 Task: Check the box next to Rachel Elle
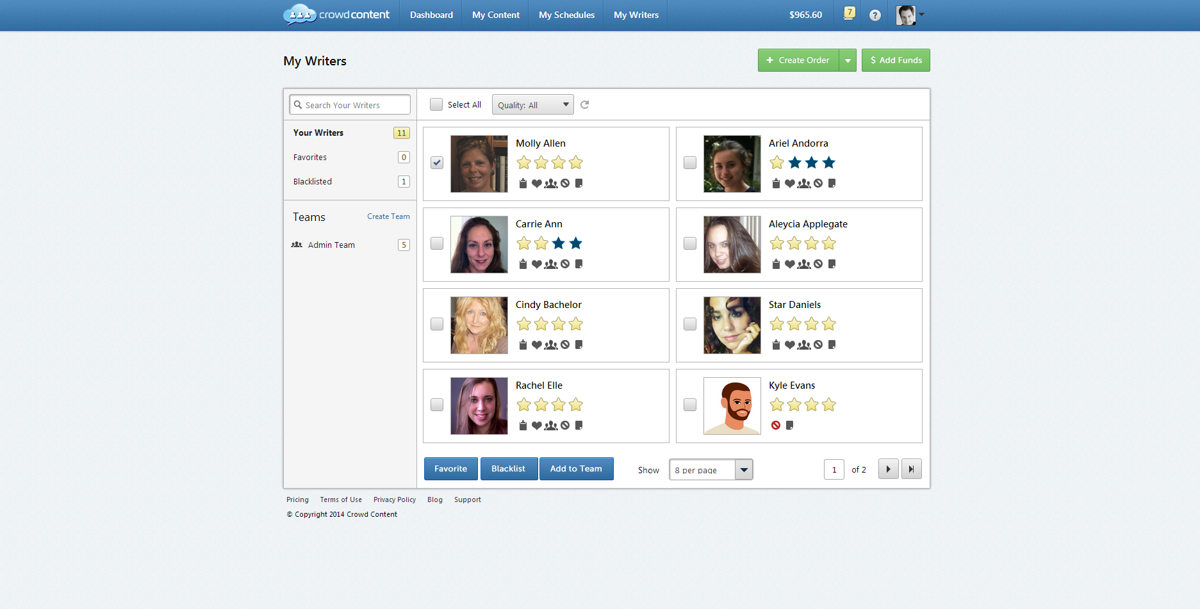(437, 405)
